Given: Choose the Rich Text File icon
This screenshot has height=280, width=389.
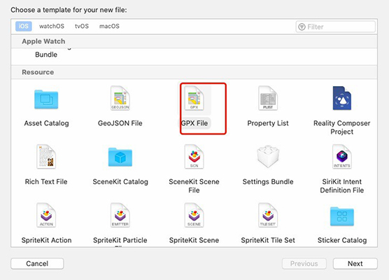Looking at the screenshot, I should click(x=46, y=157).
